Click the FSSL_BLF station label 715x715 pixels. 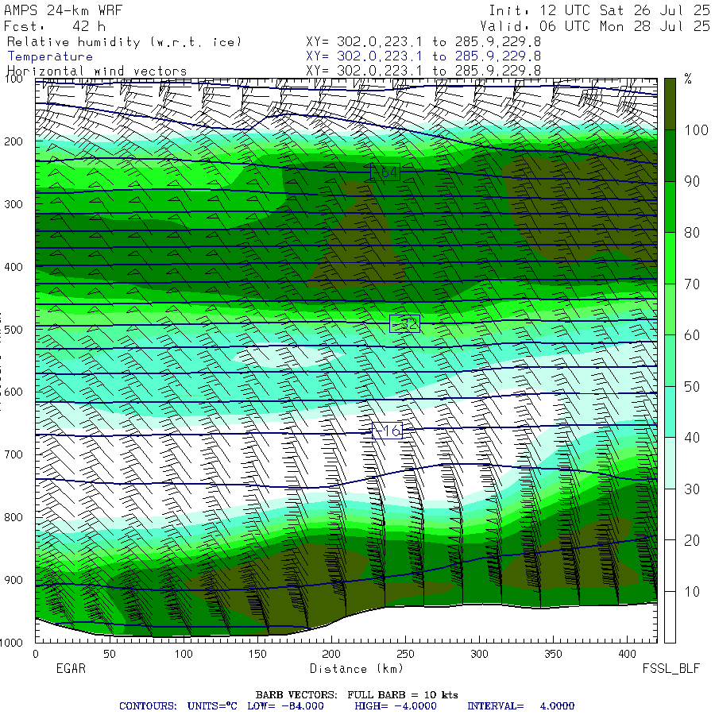point(671,668)
